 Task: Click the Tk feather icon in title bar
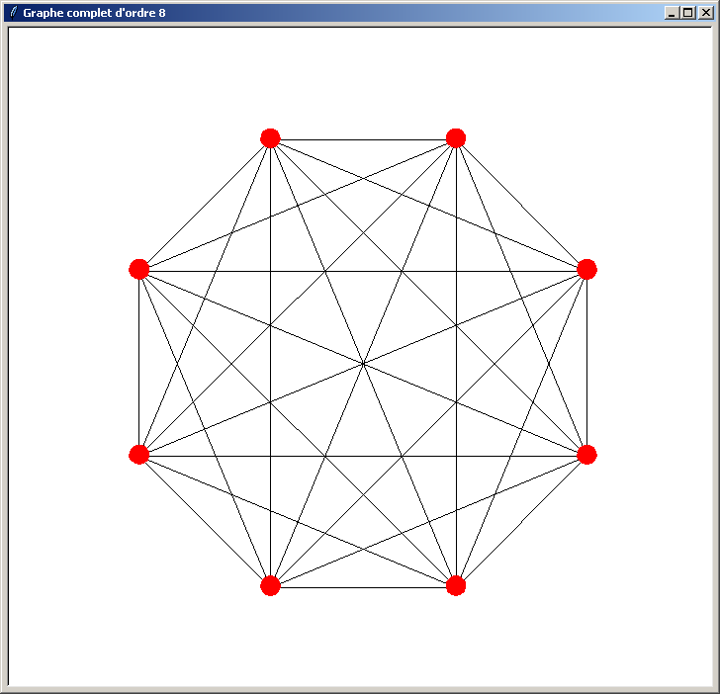(13, 13)
